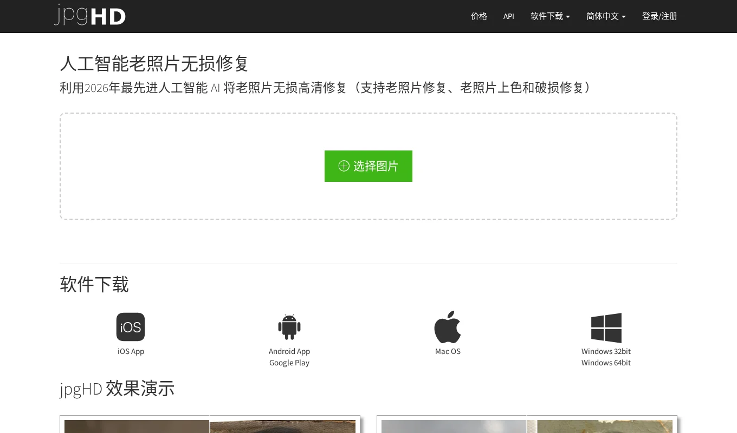Click the Apple logo icon
737x433 pixels.
click(448, 327)
